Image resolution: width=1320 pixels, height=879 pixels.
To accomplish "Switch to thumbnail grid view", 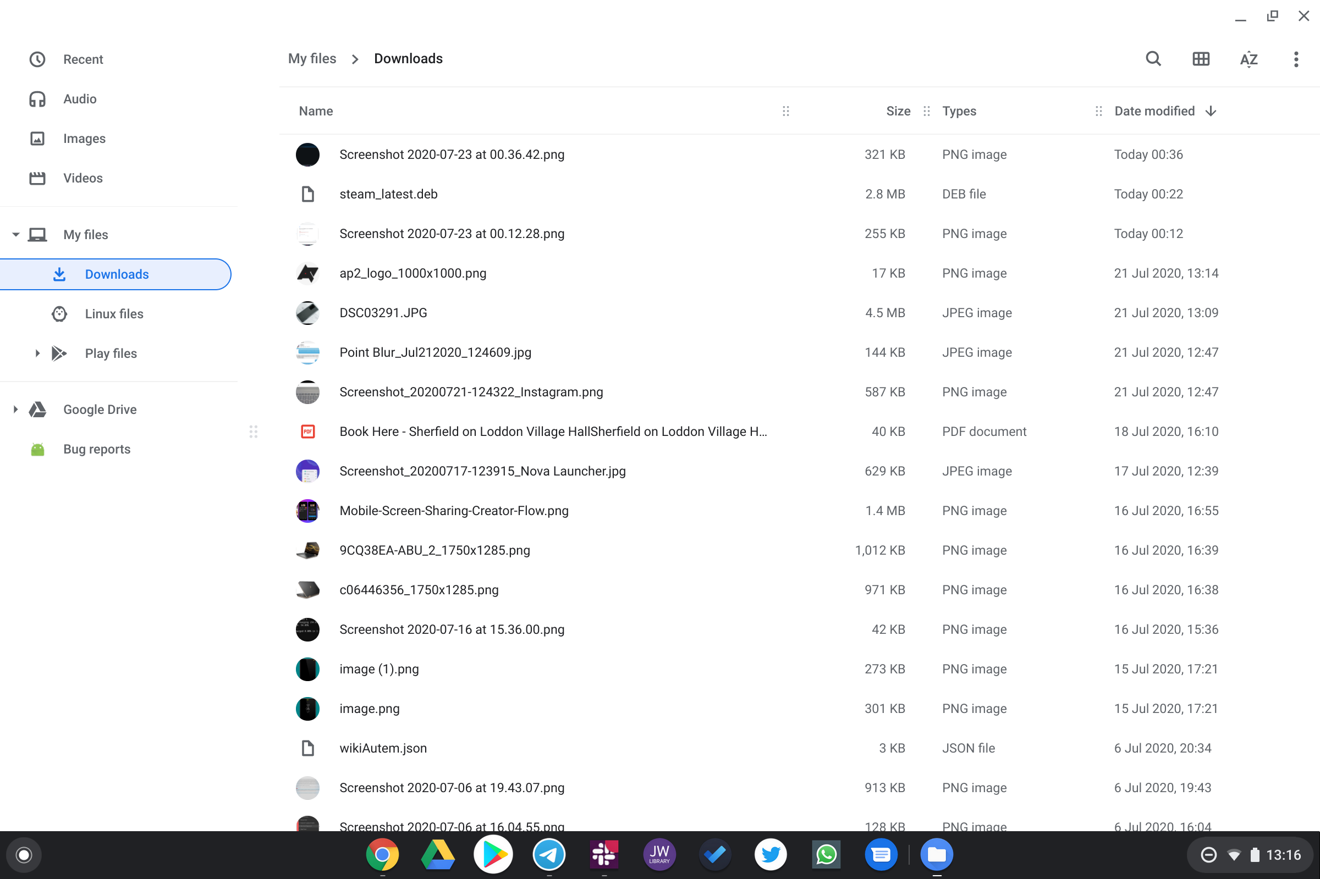I will tap(1201, 58).
